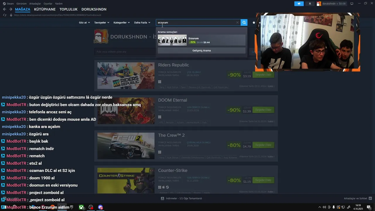Screen dimensions: 375x211
Task: Expand the Daha Fazla dropdown
Action: (142, 23)
